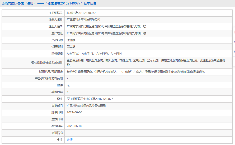The image size is (235, 145).
Task: Click the 注册人名称 label
Action: click(x=55, y=20)
